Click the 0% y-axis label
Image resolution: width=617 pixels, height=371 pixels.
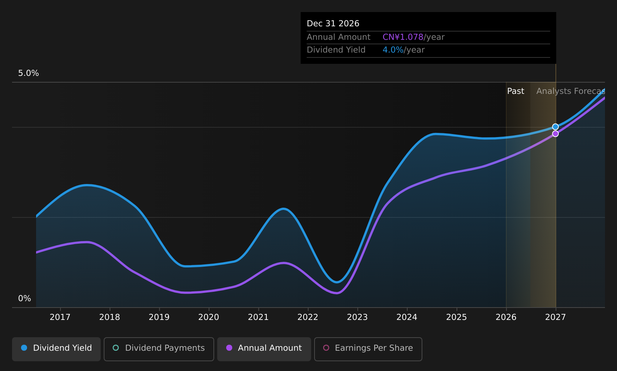(x=25, y=299)
